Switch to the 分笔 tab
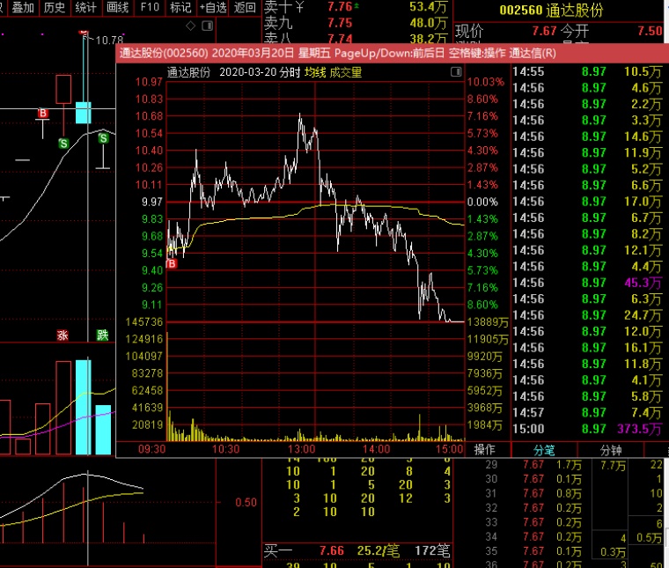This screenshot has height=568, width=669. 544,450
